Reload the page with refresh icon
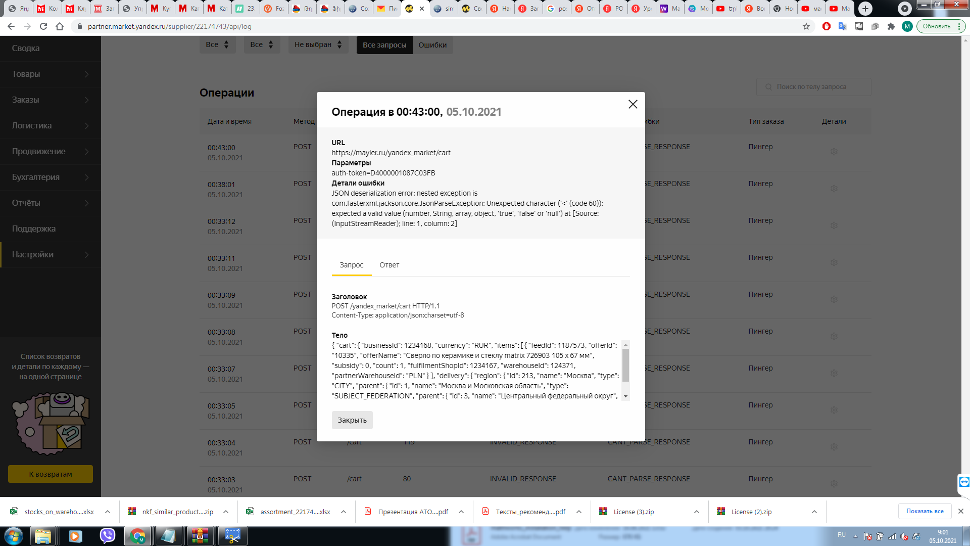This screenshot has width=970, height=546. (43, 26)
